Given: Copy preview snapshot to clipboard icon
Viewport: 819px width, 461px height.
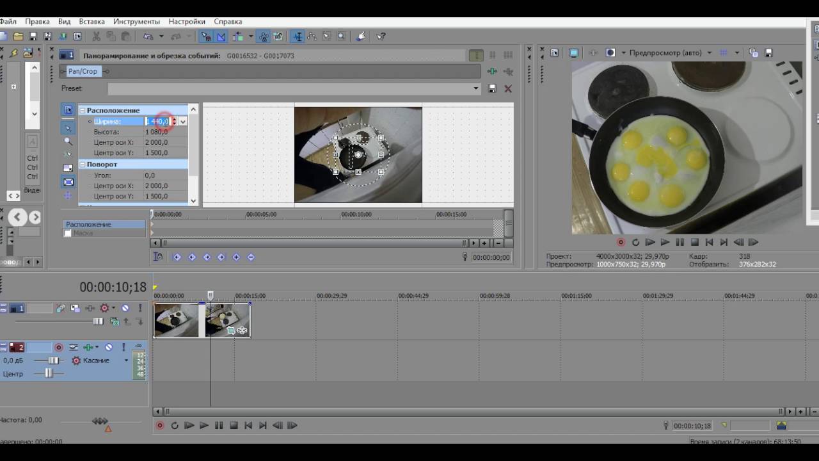Looking at the screenshot, I should point(753,53).
